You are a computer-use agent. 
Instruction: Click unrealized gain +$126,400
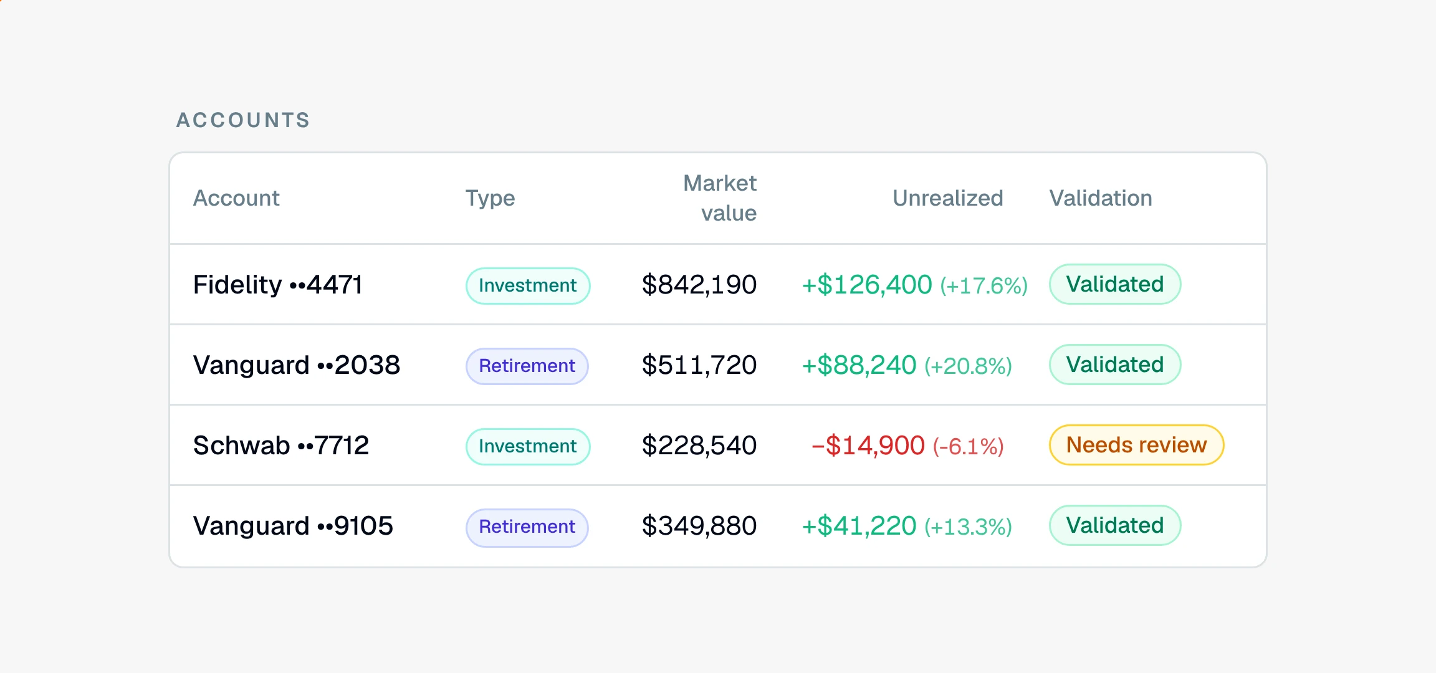tap(867, 285)
